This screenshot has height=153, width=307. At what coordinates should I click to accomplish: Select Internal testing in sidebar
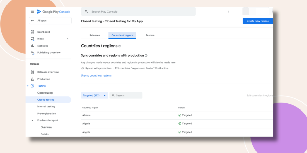click(x=46, y=106)
